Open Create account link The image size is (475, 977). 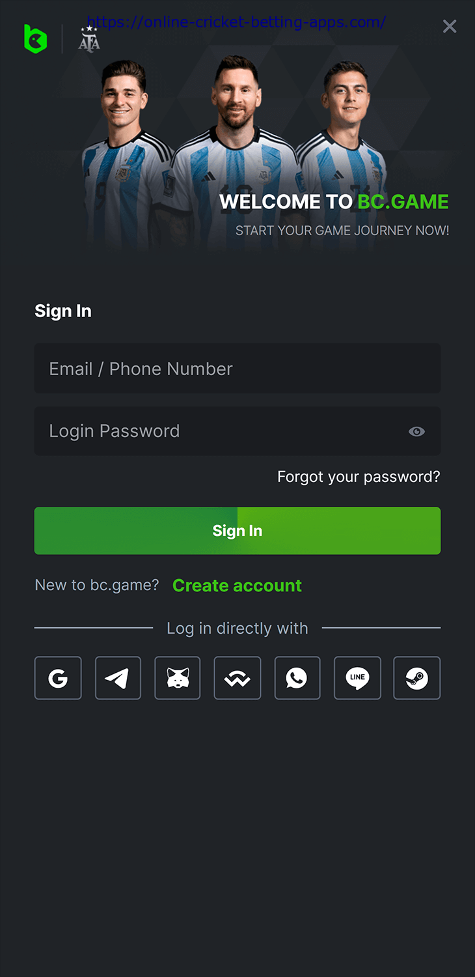(237, 586)
